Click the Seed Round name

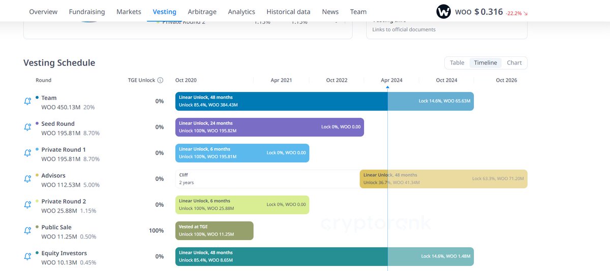tap(58, 124)
